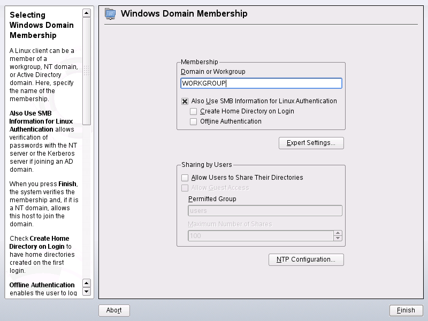Increase Maximum Number of Shares with up arrow
This screenshot has height=321, width=428.
[338, 233]
